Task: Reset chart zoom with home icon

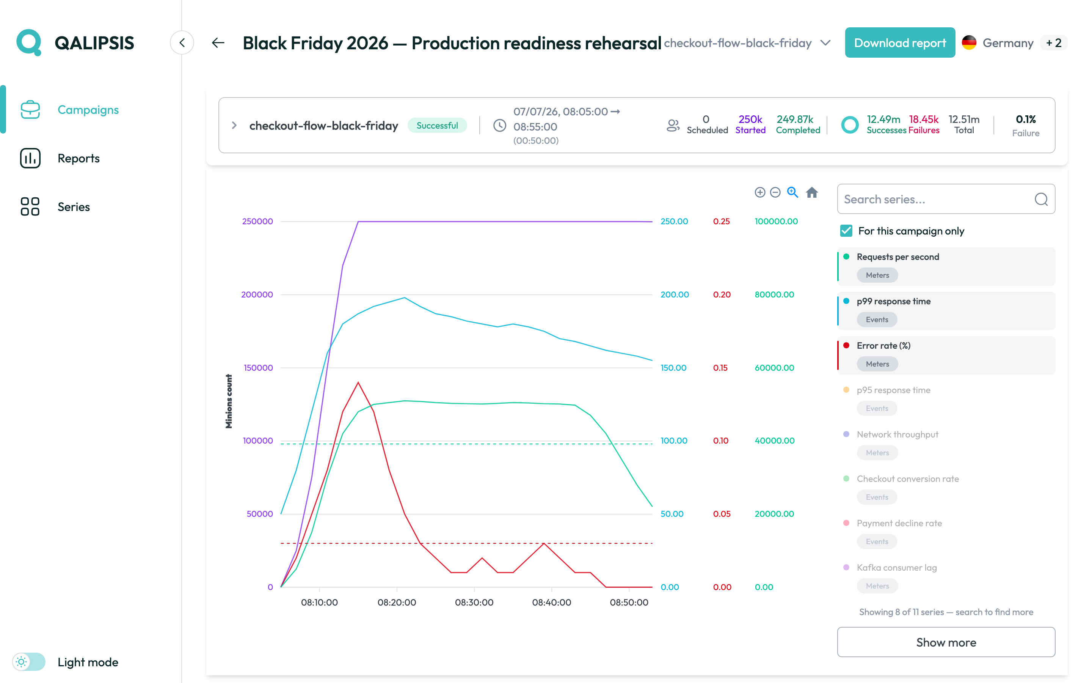Action: [x=812, y=192]
